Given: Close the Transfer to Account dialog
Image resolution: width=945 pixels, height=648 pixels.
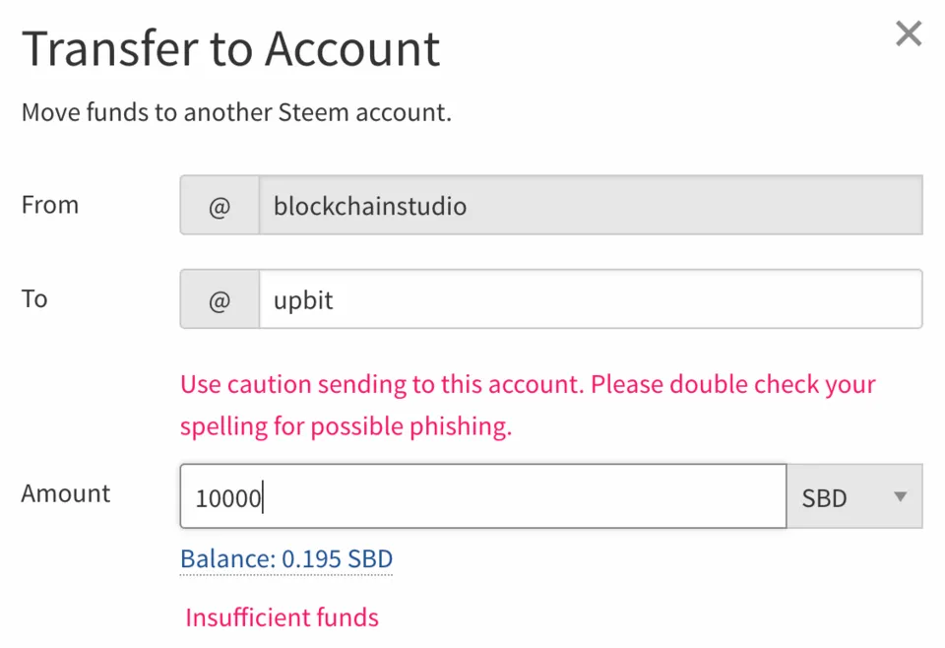Looking at the screenshot, I should 908,34.
